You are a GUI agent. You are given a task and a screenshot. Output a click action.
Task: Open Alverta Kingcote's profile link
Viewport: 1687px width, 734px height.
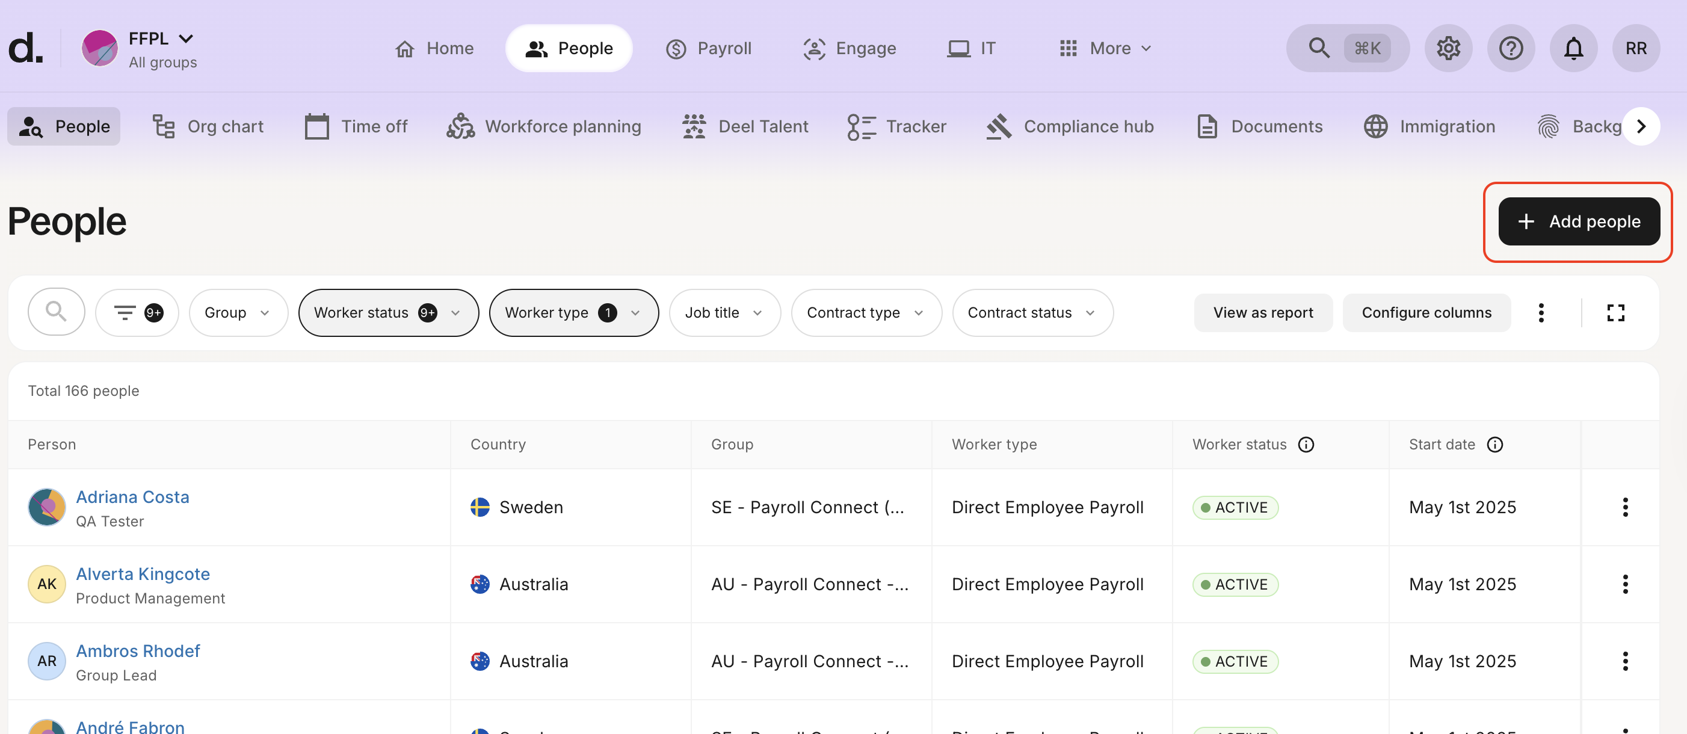143,573
